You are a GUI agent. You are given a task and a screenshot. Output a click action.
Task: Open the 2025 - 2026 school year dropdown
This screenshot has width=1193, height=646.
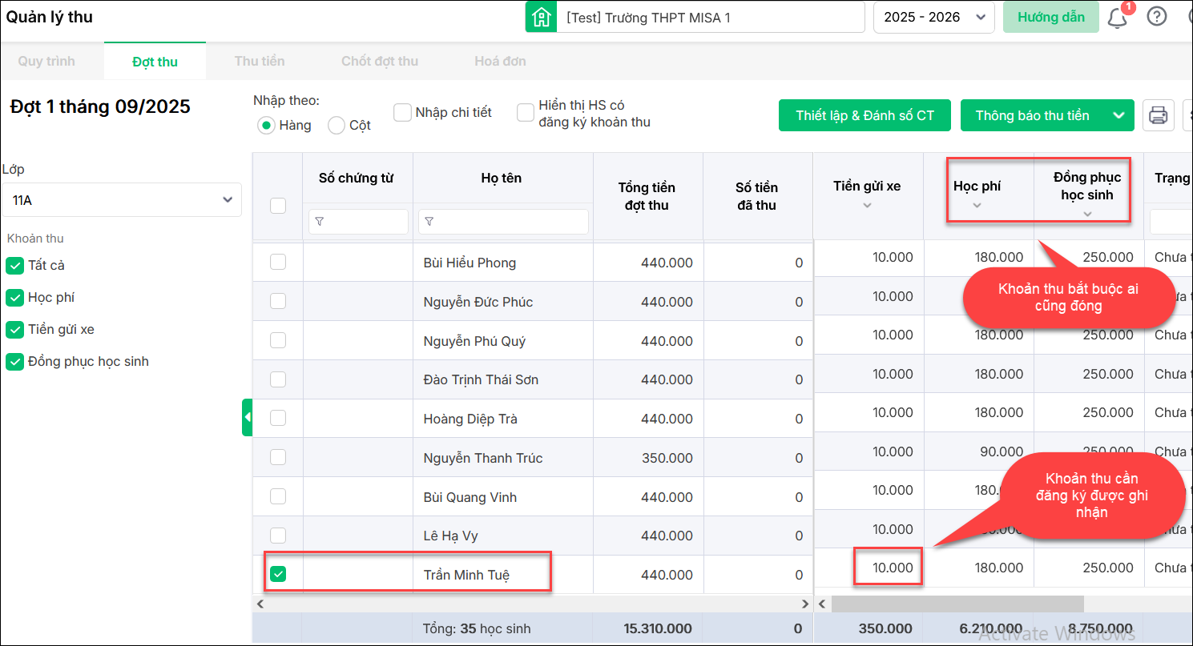(933, 18)
